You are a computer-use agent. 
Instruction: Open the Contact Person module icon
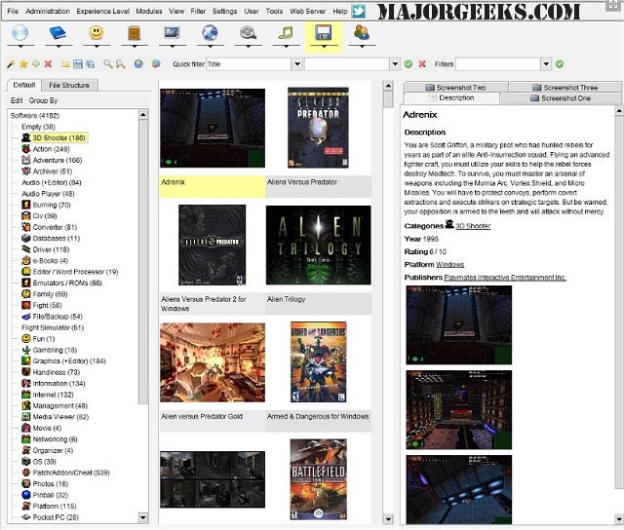coord(362,32)
